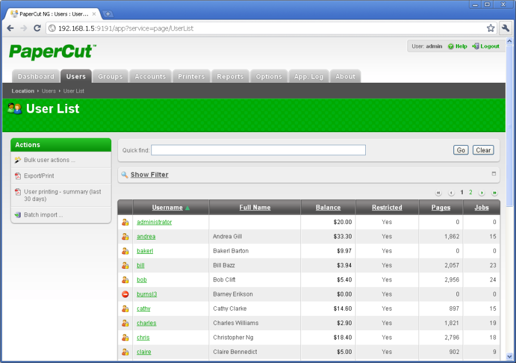This screenshot has height=363, width=516.
Task: Click the disabled-user icon next to burnsl3
Action: point(125,294)
